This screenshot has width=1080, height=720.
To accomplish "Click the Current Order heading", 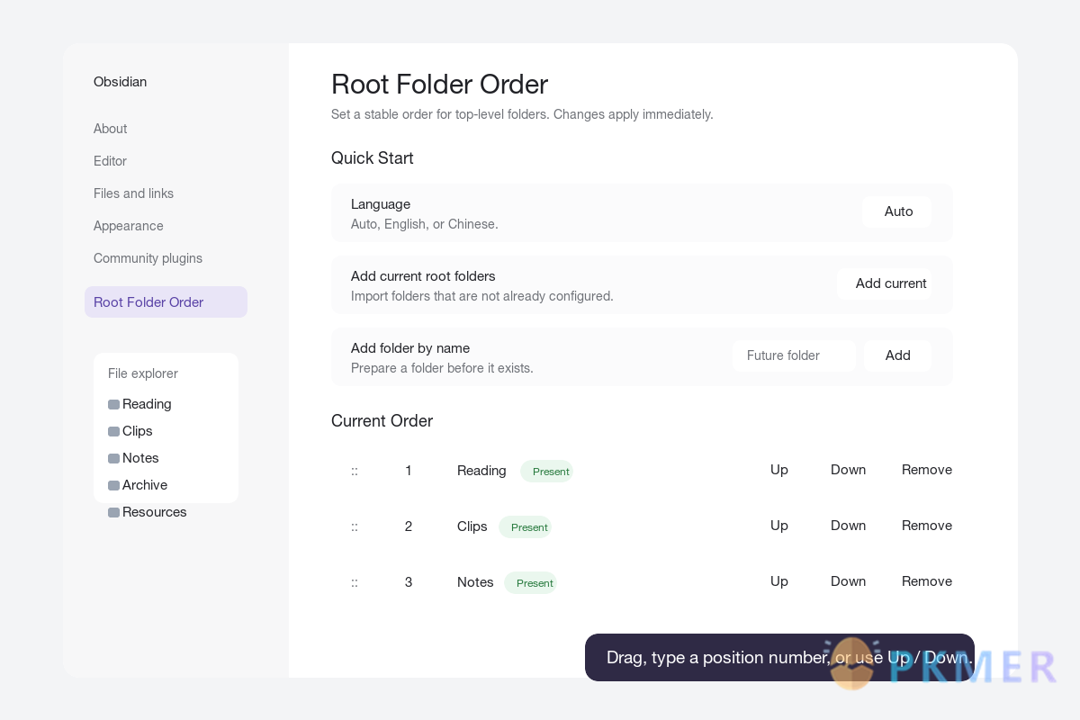I will [382, 421].
